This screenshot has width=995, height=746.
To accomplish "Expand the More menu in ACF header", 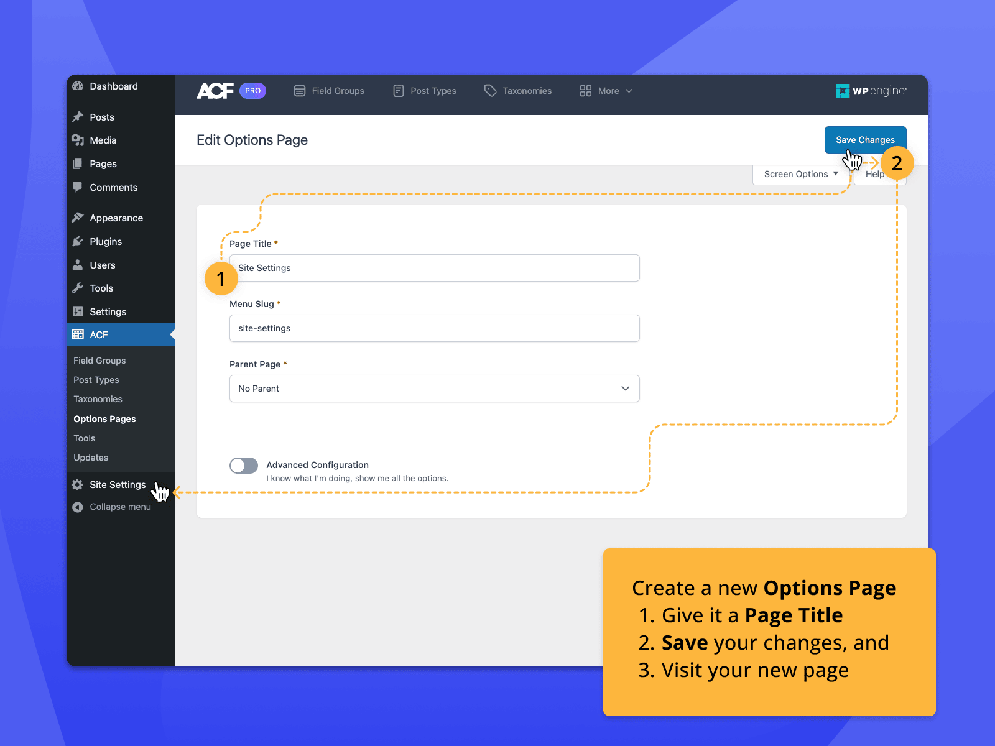I will coord(606,91).
